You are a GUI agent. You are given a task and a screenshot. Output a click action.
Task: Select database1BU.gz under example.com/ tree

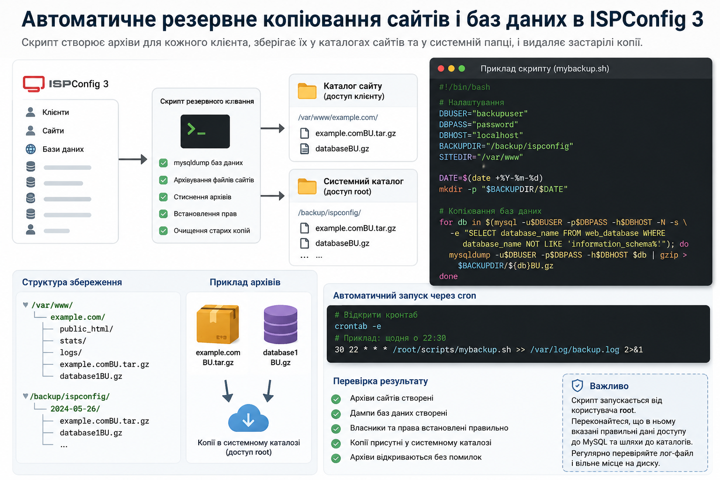(91, 376)
